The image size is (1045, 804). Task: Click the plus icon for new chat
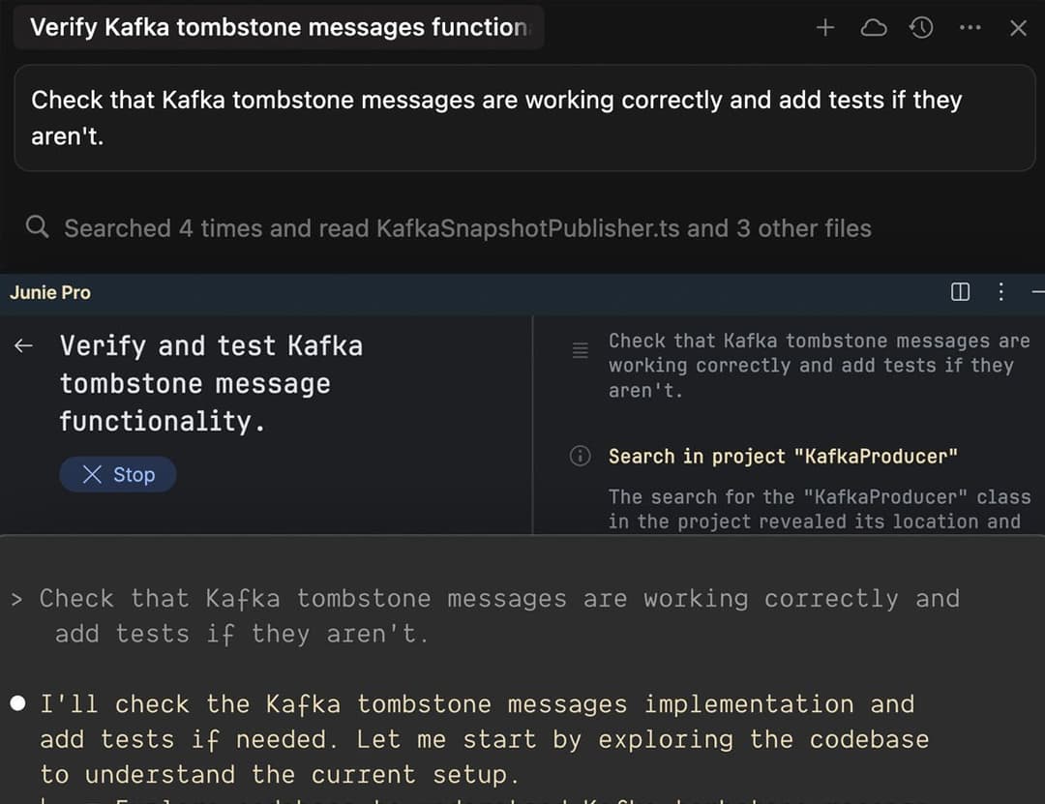click(x=825, y=28)
